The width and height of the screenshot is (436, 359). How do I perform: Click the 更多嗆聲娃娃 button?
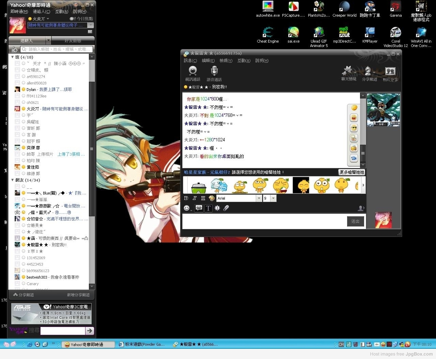tap(352, 172)
